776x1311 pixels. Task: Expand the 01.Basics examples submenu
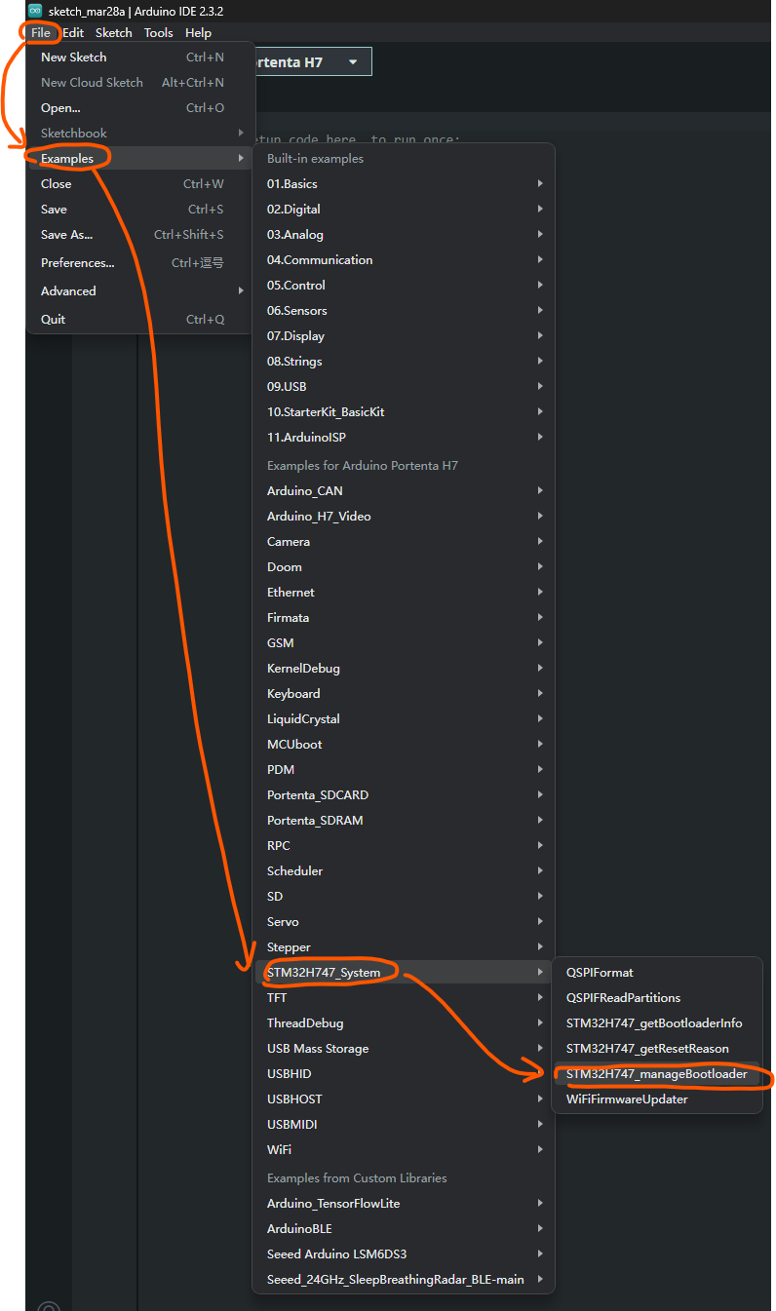(292, 184)
